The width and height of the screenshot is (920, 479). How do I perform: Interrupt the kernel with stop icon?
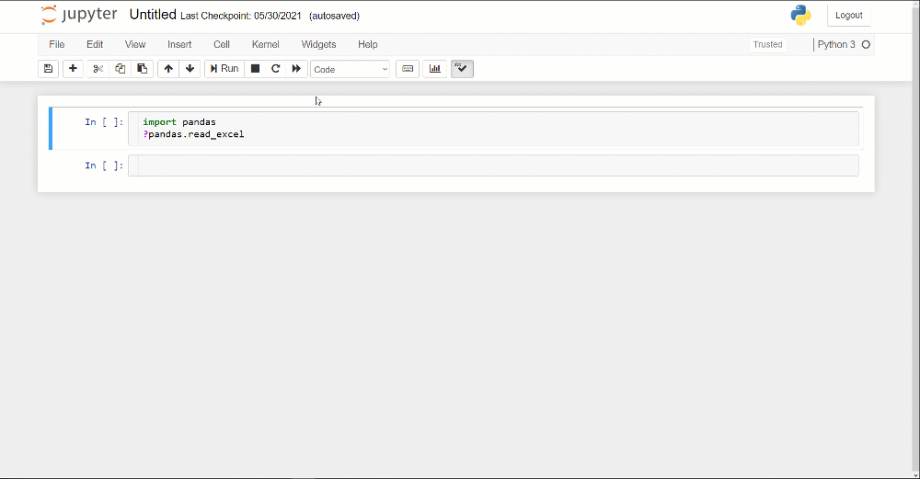point(255,69)
